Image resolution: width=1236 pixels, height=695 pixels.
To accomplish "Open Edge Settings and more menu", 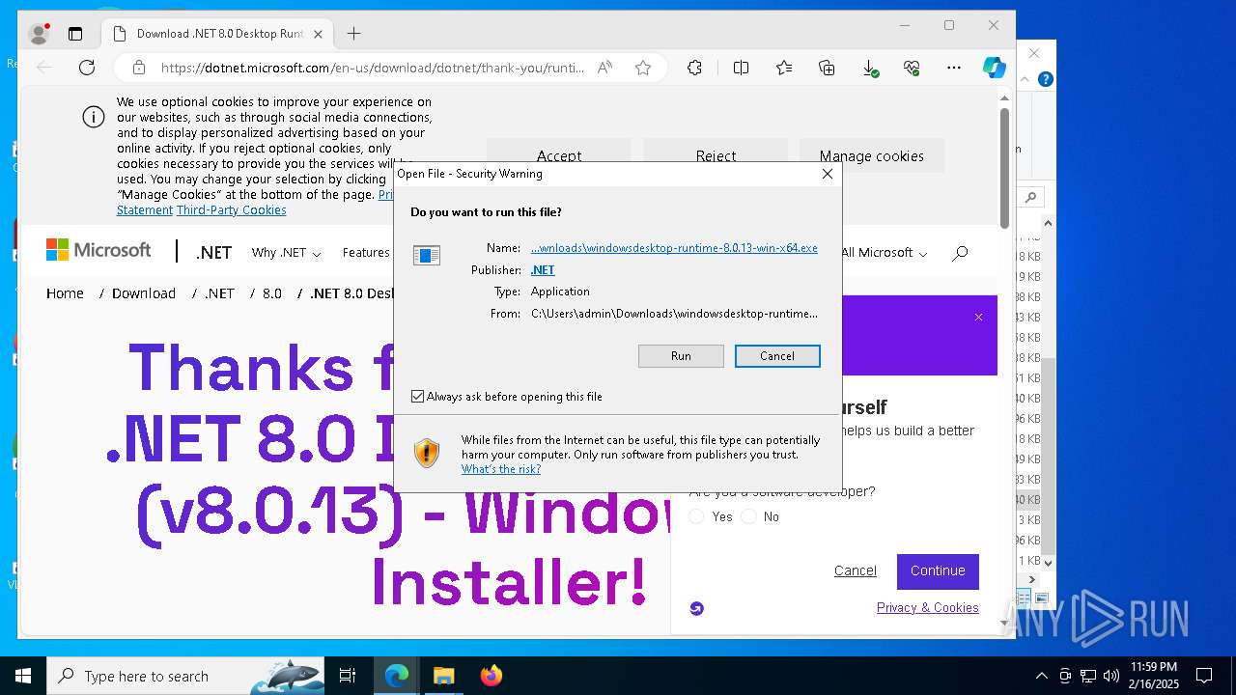I will (x=954, y=68).
